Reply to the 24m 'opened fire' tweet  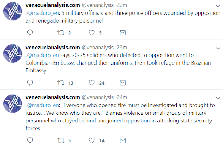coord(30,140)
